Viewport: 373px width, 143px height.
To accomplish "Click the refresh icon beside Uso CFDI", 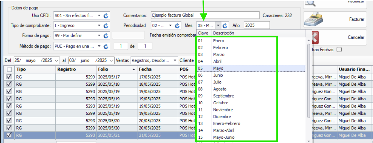I will 106,16.
